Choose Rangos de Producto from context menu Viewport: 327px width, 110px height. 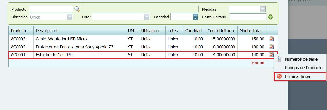300,68
